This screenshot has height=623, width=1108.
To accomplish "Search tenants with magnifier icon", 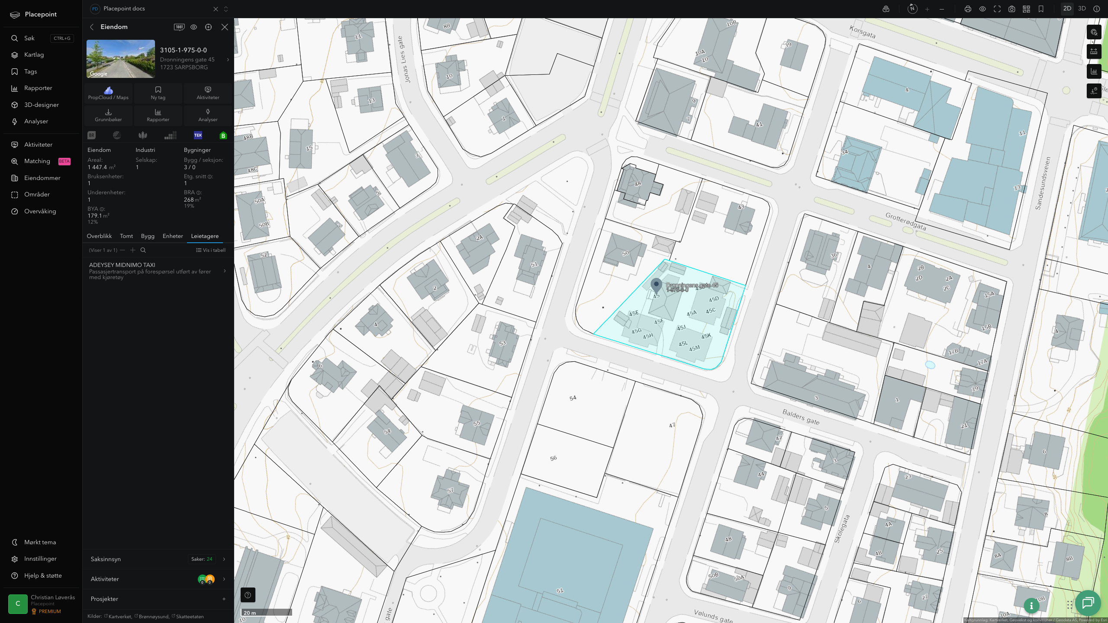I will 143,250.
